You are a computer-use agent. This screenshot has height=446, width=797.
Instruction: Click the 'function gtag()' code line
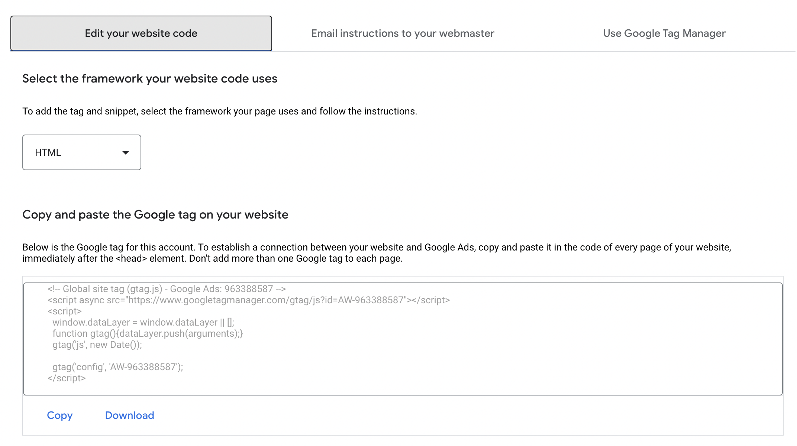[x=148, y=333]
